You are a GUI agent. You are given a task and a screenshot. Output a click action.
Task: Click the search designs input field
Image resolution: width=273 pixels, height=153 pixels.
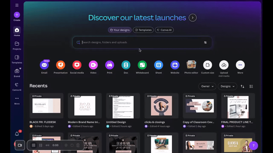point(142,42)
